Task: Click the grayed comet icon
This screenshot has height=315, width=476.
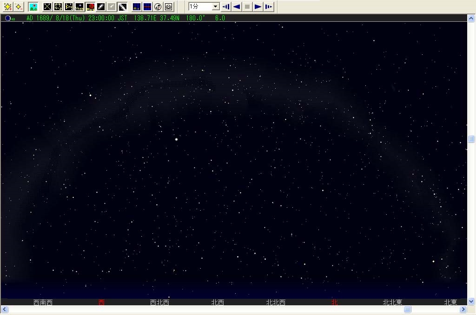Action: pyautogui.click(x=112, y=6)
